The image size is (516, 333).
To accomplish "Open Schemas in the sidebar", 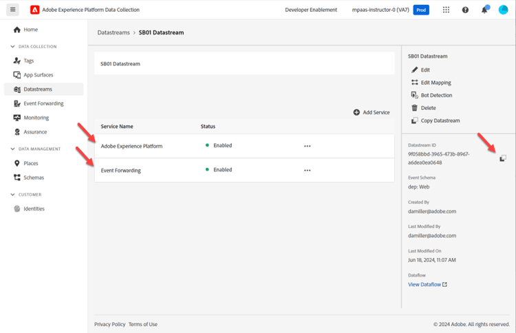I will click(34, 178).
